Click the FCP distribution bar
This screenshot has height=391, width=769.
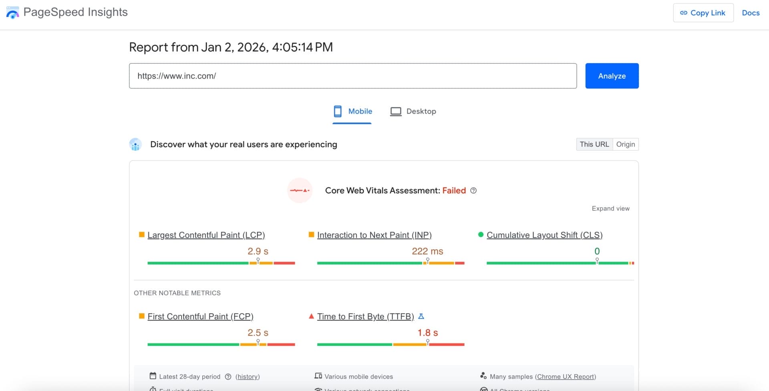click(221, 345)
